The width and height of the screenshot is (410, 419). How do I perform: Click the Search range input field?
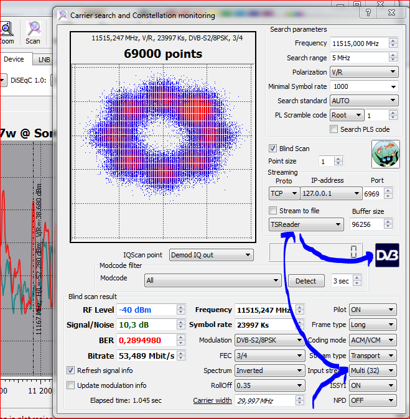[x=358, y=58]
